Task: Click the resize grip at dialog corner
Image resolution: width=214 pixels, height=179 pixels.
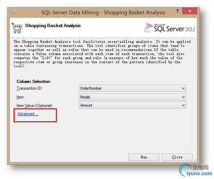Action: 195,160
